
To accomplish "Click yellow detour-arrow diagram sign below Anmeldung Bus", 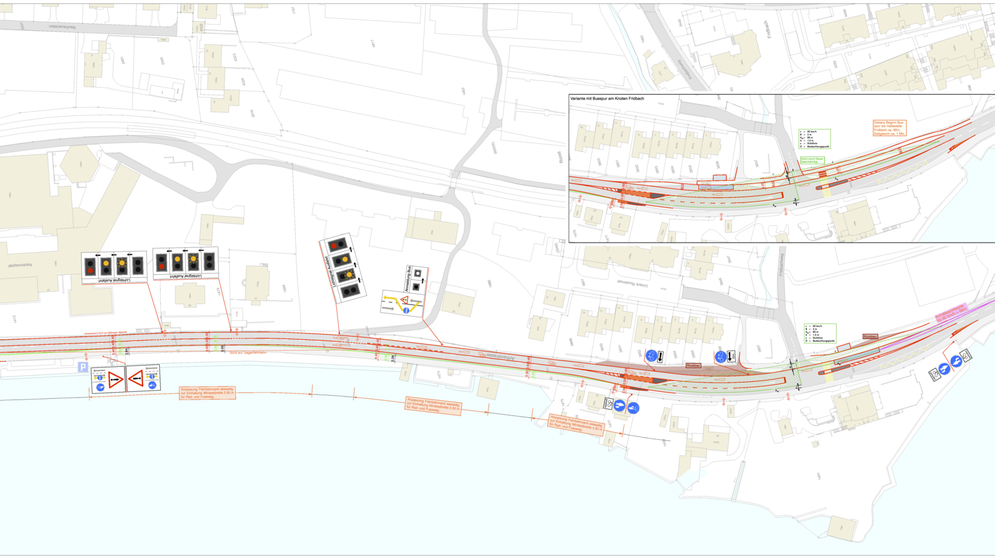I will click(402, 303).
